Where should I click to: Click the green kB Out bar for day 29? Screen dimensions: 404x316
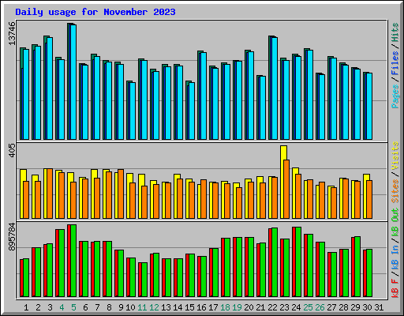tap(357, 266)
